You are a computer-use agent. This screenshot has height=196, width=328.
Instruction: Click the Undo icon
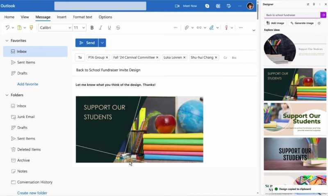[7, 27]
